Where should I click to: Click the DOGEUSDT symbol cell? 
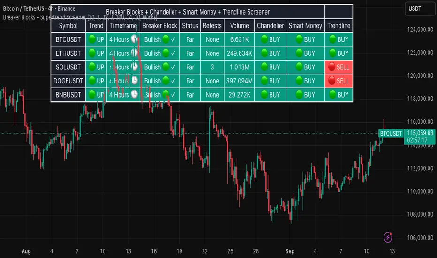point(68,81)
